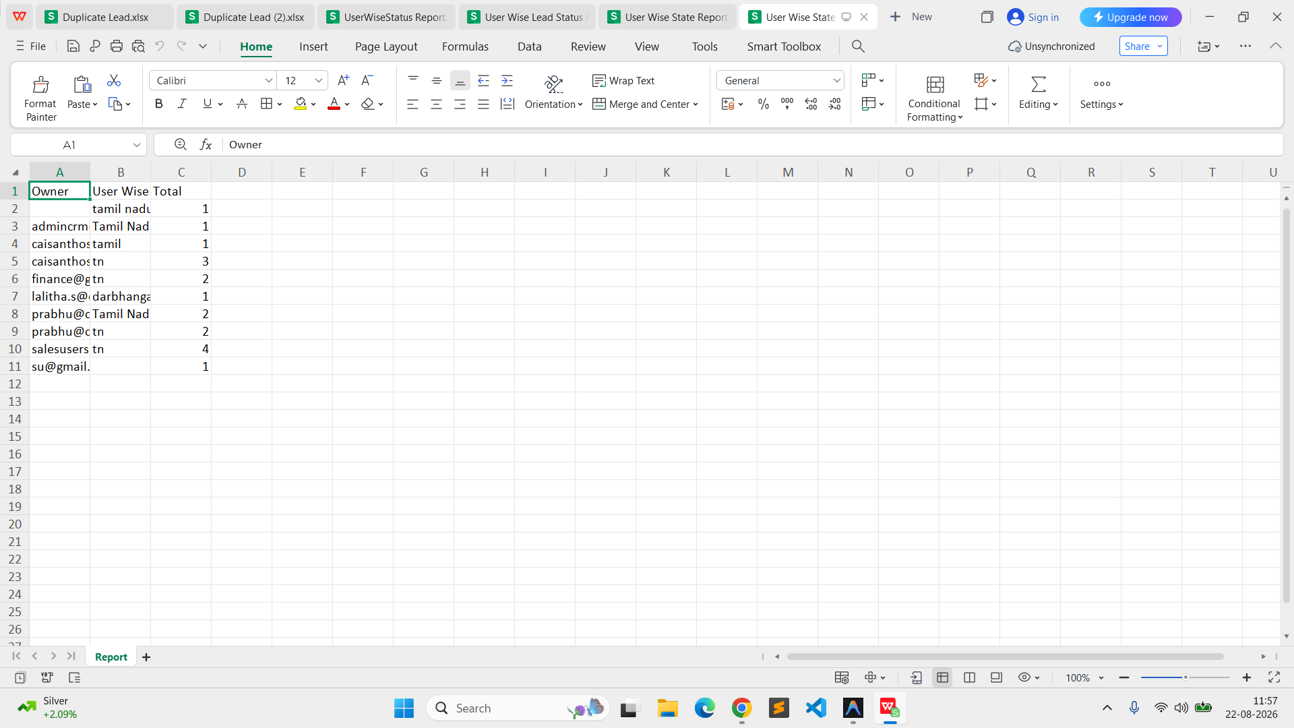This screenshot has height=728, width=1294.
Task: Open the Name Box A1 dropdown
Action: [x=136, y=145]
